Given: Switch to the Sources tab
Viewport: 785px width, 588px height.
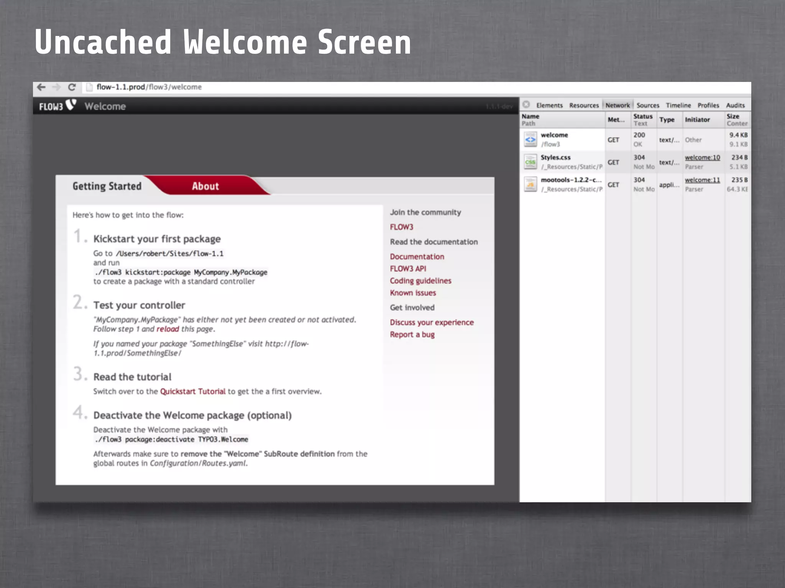Looking at the screenshot, I should (648, 105).
